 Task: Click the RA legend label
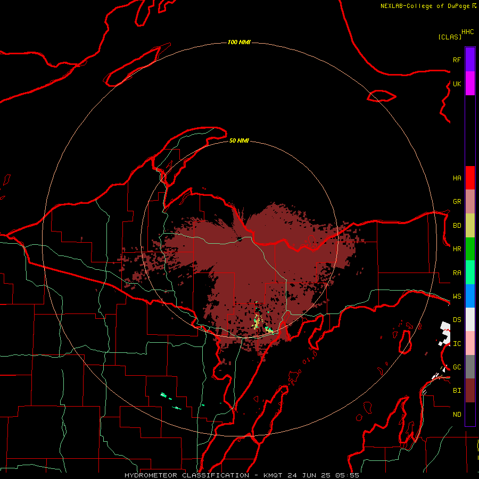click(x=457, y=273)
